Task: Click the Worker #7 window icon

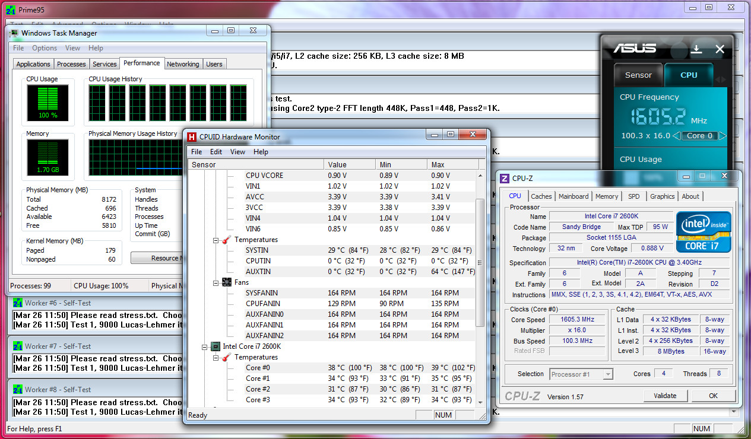Action: click(18, 346)
